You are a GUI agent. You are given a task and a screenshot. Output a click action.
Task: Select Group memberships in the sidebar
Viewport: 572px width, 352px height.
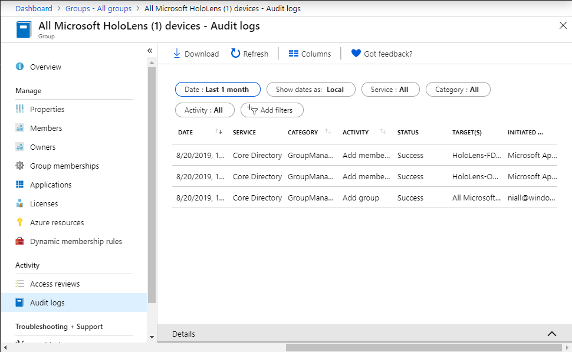[x=74, y=166]
